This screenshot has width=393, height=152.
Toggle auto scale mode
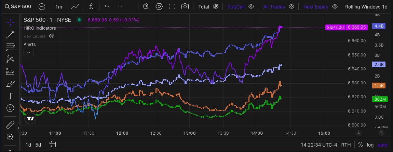point(382,145)
